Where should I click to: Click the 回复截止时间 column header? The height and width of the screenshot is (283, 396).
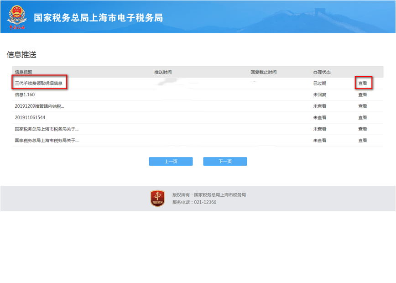point(263,72)
